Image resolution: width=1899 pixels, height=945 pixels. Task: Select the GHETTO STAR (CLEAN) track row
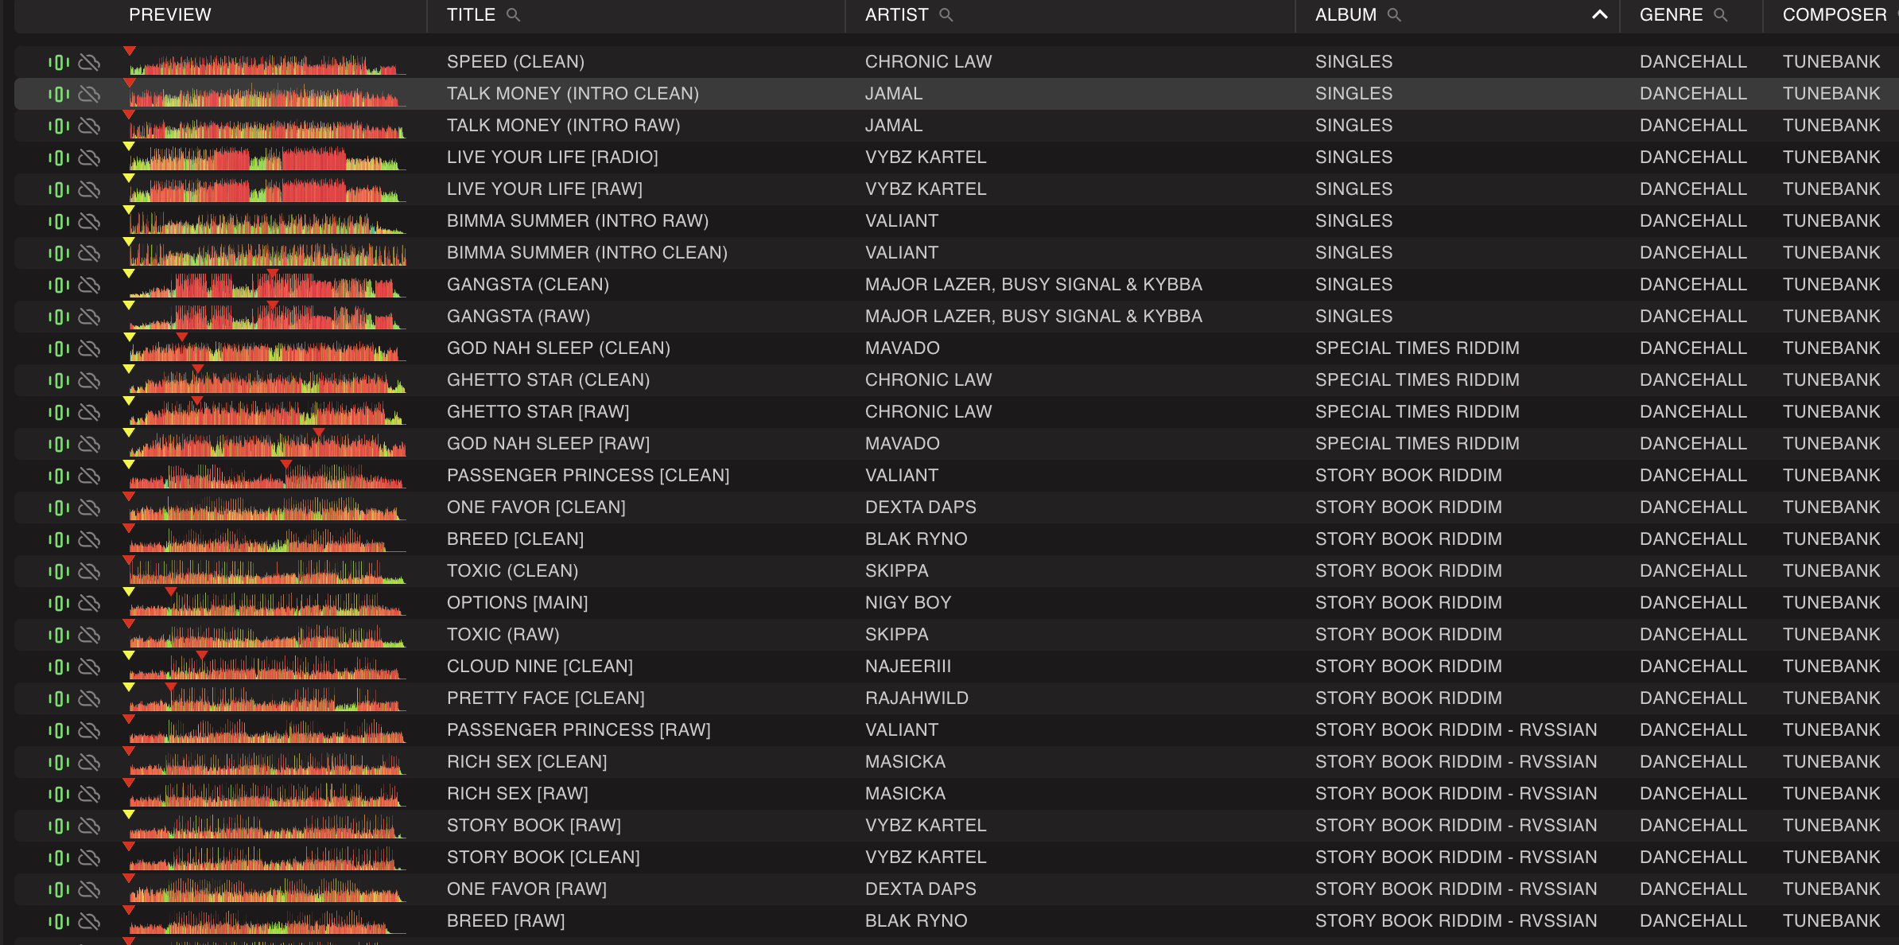pos(548,380)
